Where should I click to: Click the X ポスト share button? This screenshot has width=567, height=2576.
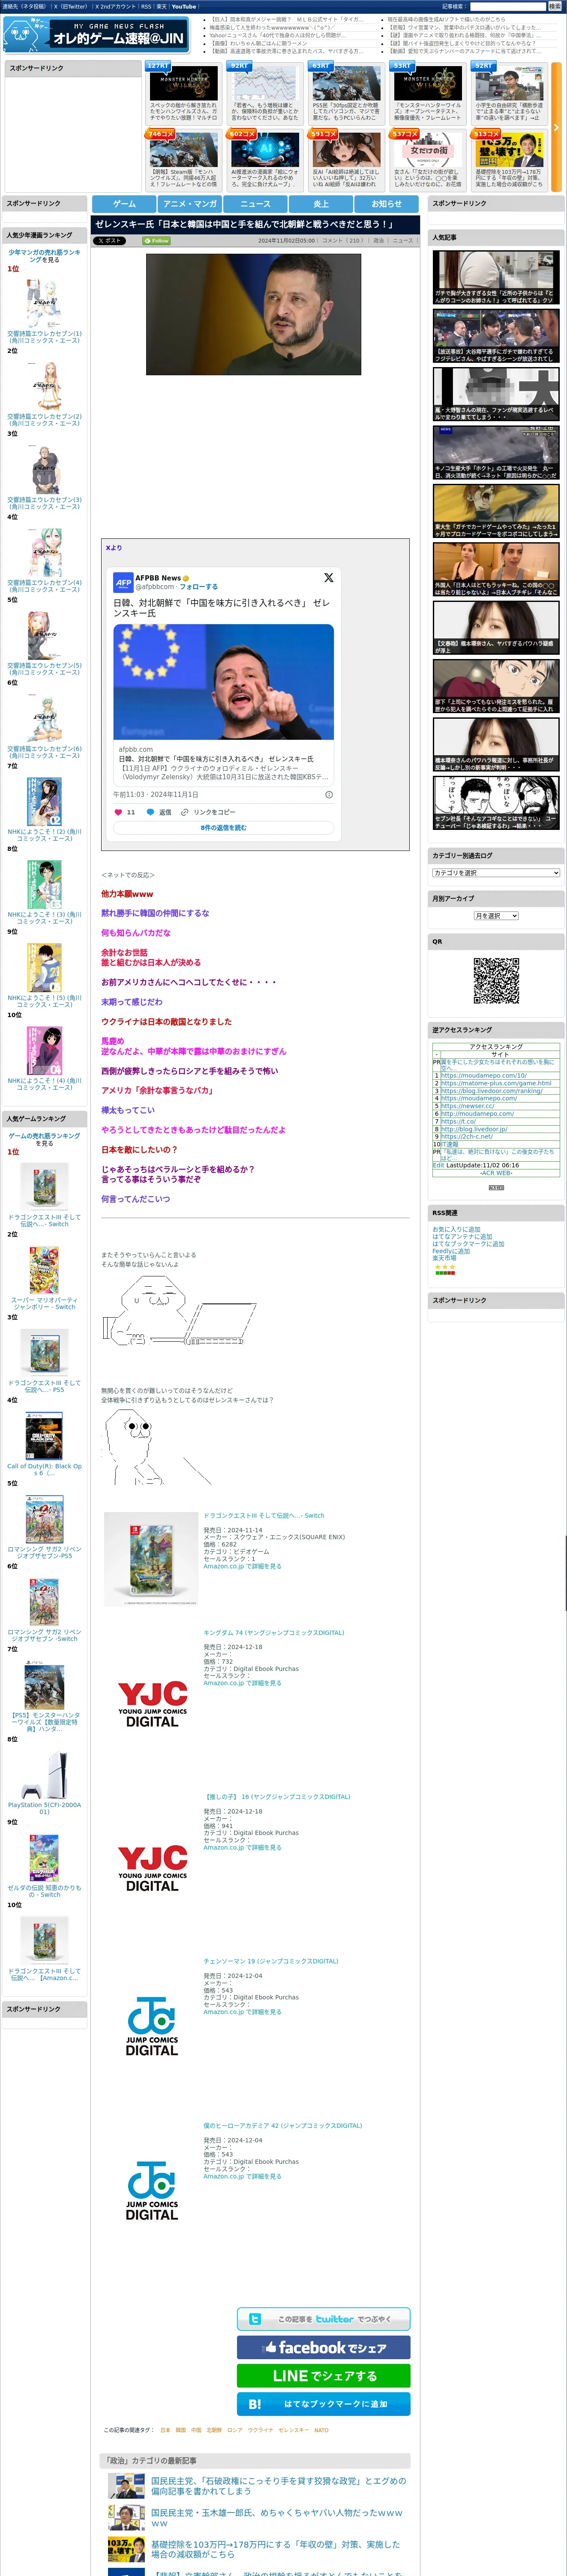point(110,241)
